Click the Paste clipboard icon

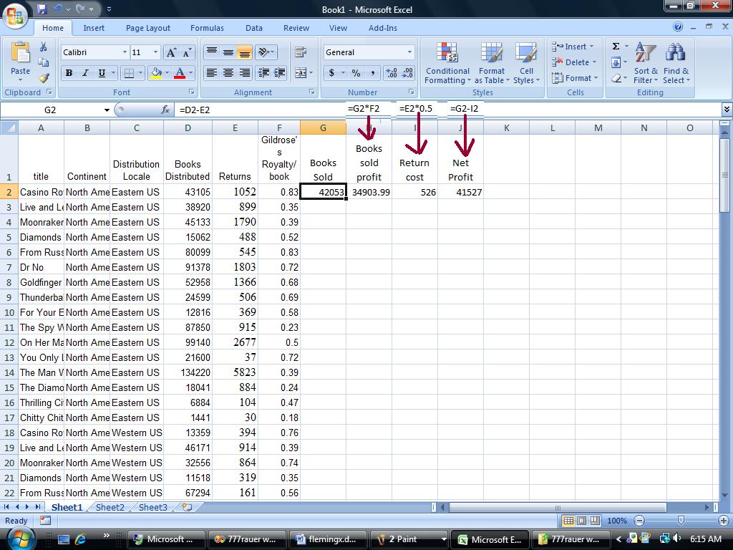(20, 53)
